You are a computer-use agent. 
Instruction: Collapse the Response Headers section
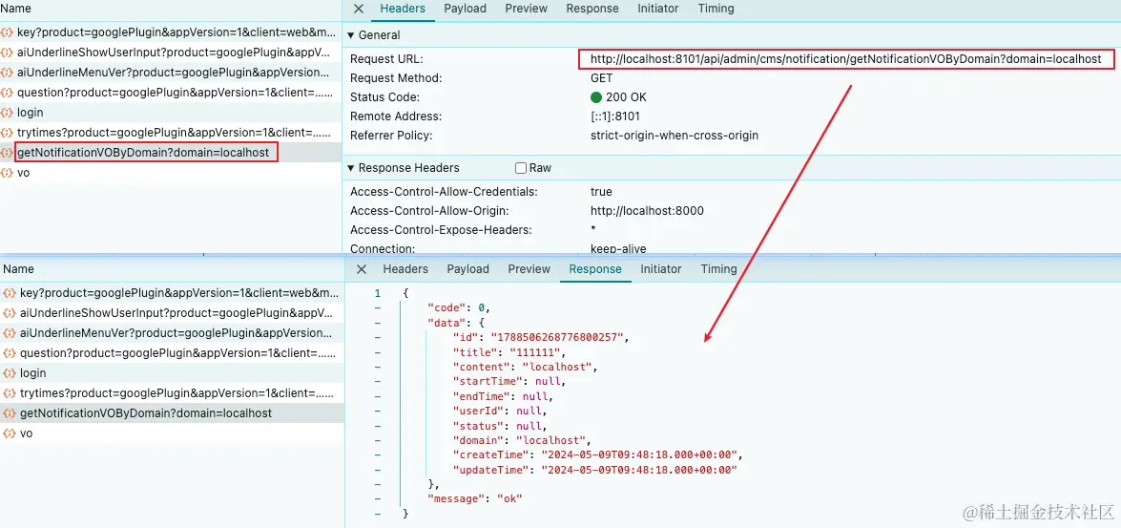pos(351,168)
